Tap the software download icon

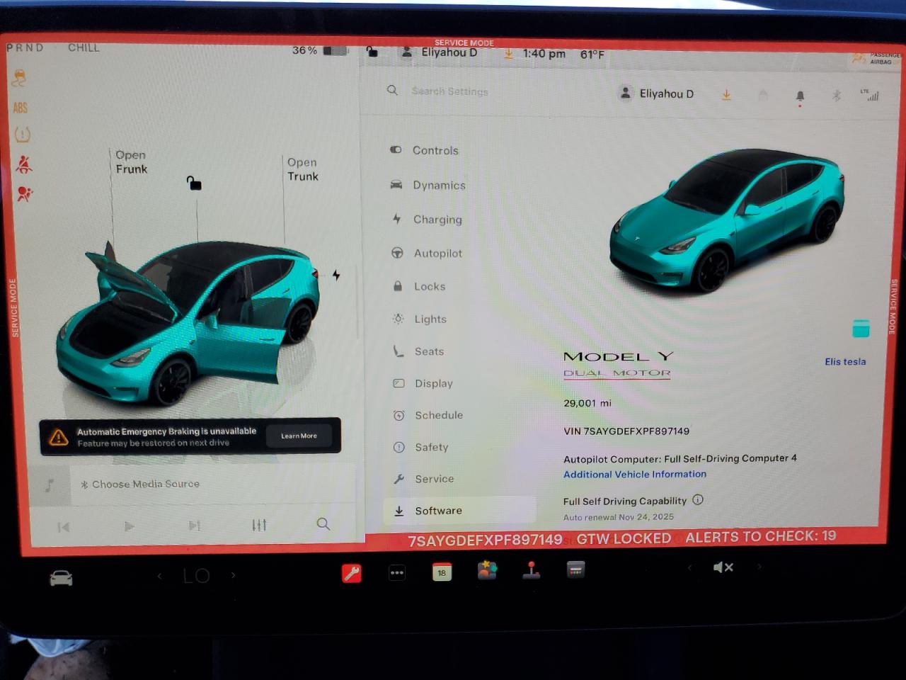pyautogui.click(x=726, y=94)
